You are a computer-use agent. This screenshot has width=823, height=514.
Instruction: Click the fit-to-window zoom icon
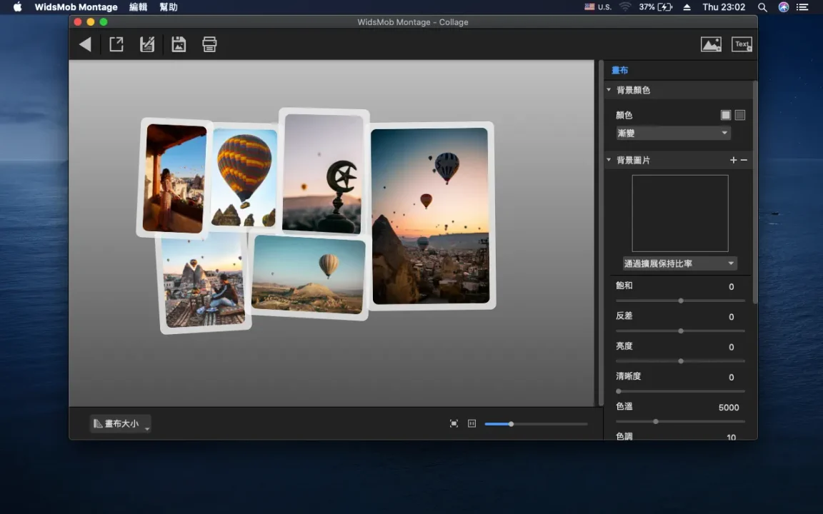coord(454,424)
